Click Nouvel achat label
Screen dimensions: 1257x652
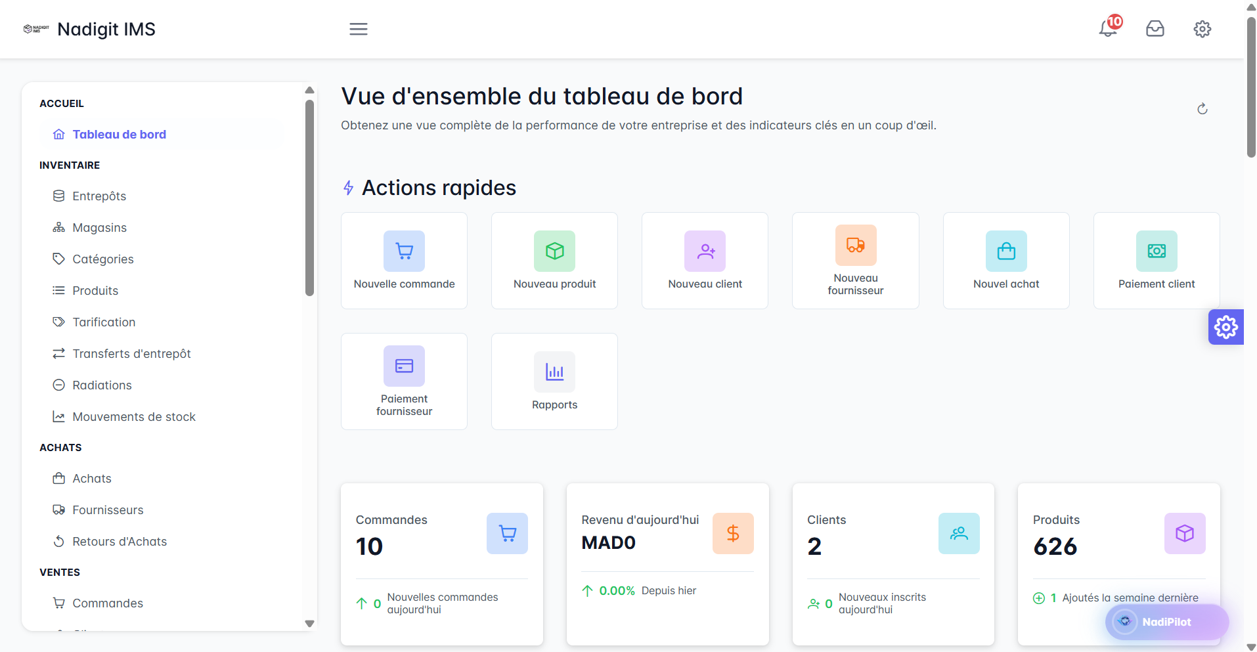[1006, 284]
